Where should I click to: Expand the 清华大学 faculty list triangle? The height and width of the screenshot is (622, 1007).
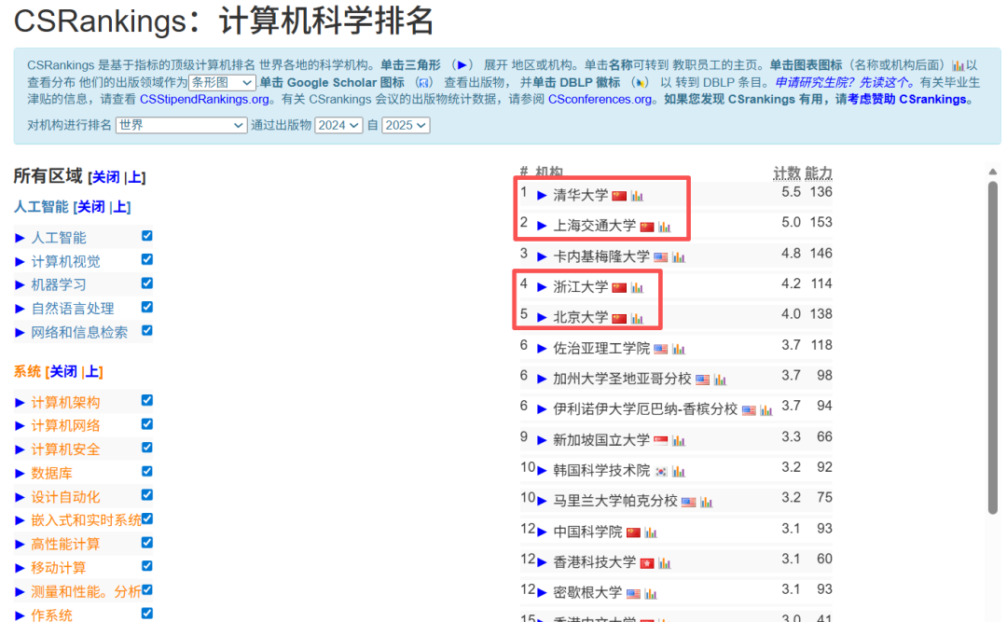coord(542,195)
